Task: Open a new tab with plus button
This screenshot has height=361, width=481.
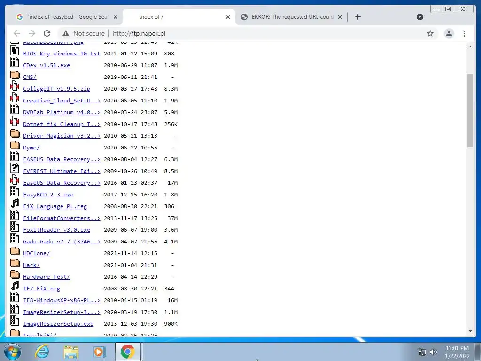Action: click(x=357, y=17)
